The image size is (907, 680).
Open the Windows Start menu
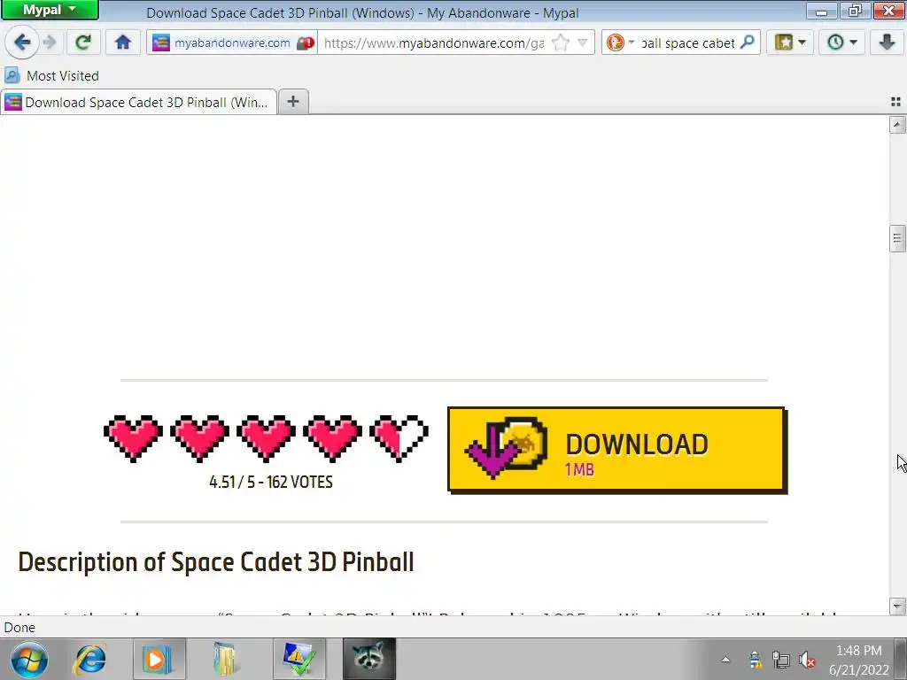coord(29,659)
